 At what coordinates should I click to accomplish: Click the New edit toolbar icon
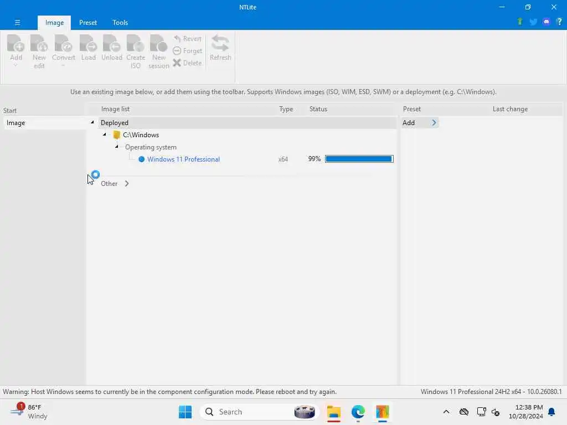(x=39, y=43)
